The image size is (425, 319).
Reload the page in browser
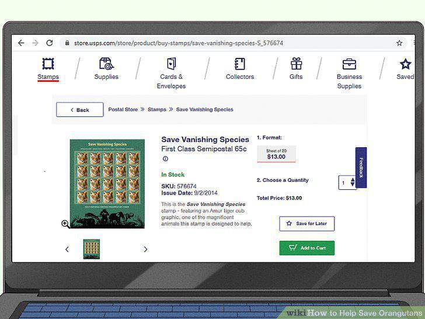49,43
